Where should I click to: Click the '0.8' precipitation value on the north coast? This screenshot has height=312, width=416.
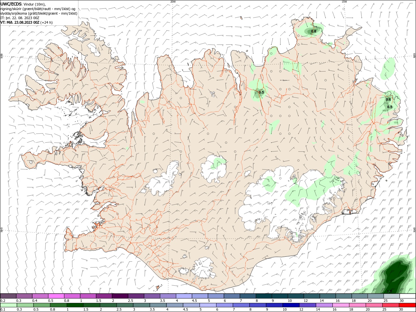[x=314, y=32]
